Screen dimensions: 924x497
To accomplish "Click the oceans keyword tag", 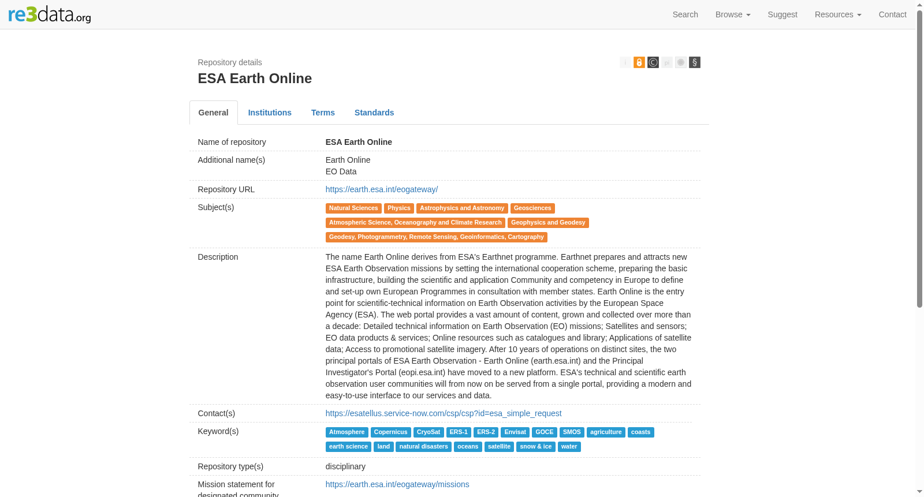I will [x=468, y=447].
